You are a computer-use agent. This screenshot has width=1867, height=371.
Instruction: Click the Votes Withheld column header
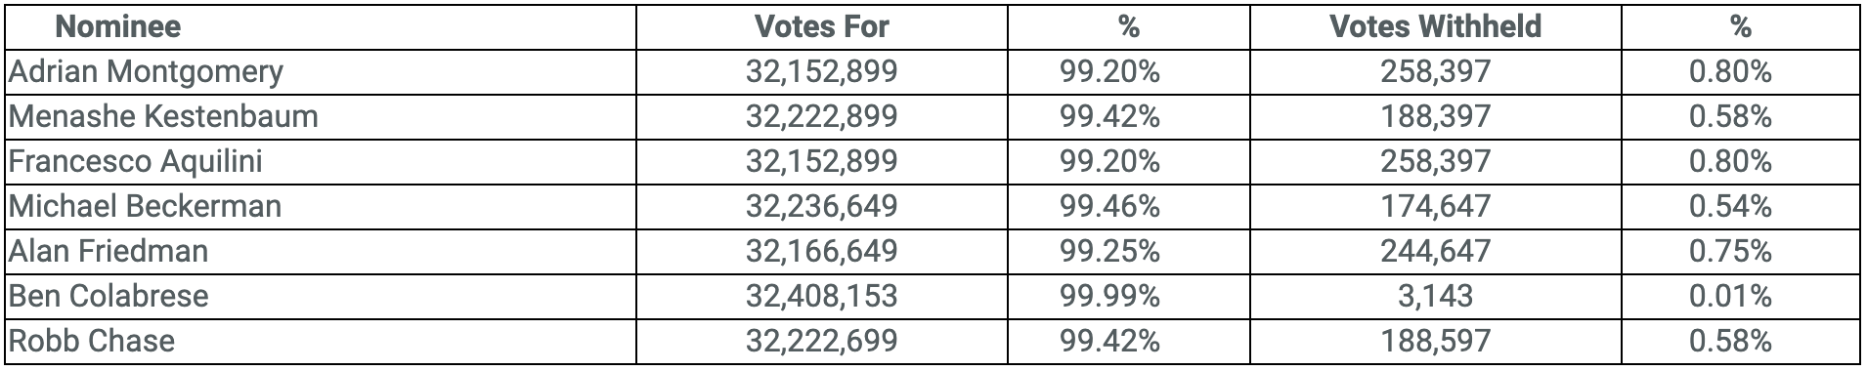coord(1435,26)
